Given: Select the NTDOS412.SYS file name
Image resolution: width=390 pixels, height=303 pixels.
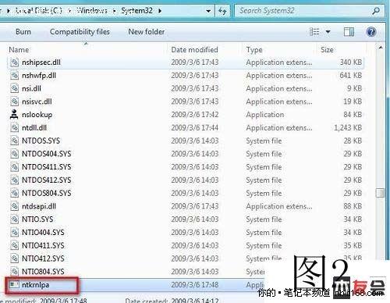Looking at the screenshot, I should click(x=47, y=180).
